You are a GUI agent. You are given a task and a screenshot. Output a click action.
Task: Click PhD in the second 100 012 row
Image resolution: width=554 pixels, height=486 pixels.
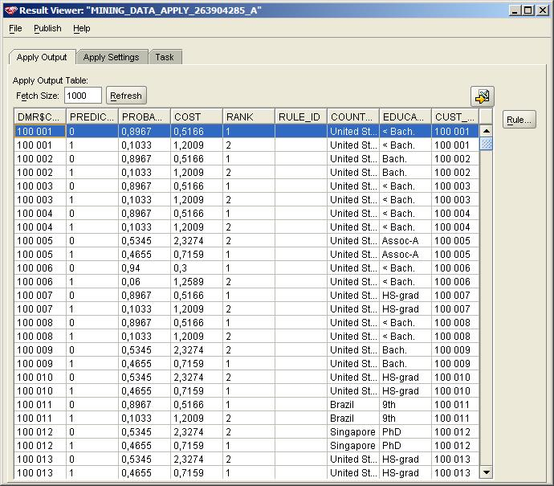coord(405,446)
